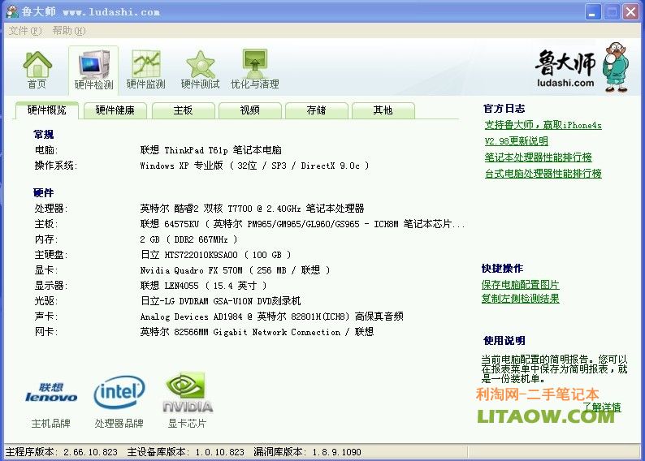This screenshot has height=461, width=645.
Task: Click the NVIDIA graphics chip logo
Action: pos(188,394)
